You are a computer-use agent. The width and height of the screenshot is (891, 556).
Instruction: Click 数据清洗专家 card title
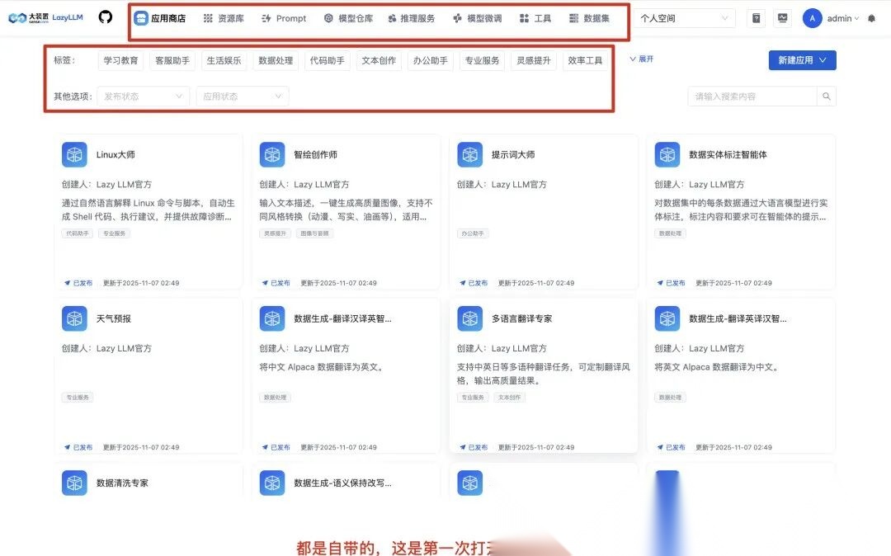tap(122, 483)
